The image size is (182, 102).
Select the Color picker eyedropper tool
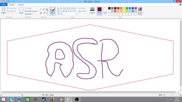(x=44, y=13)
